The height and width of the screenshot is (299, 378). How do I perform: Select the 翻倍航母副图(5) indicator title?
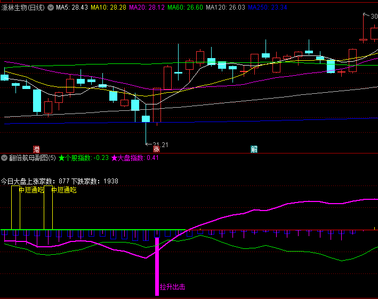pyautogui.click(x=33, y=158)
